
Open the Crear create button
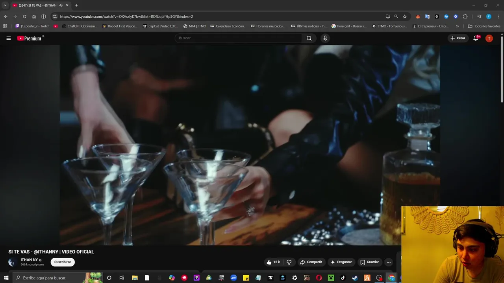(x=458, y=38)
